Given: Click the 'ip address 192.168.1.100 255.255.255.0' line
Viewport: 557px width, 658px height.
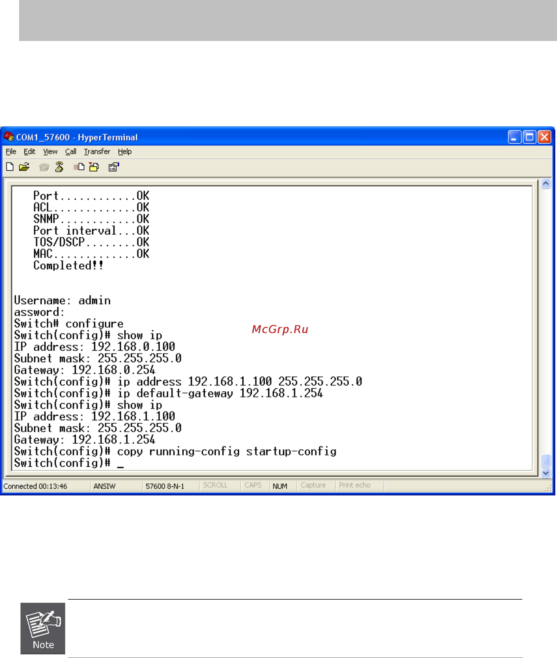Looking at the screenshot, I should point(188,382).
